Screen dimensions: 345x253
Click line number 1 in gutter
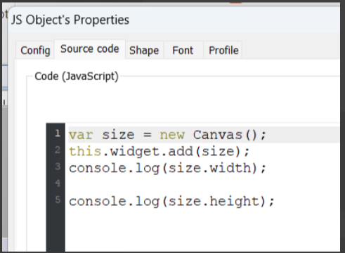(58, 134)
